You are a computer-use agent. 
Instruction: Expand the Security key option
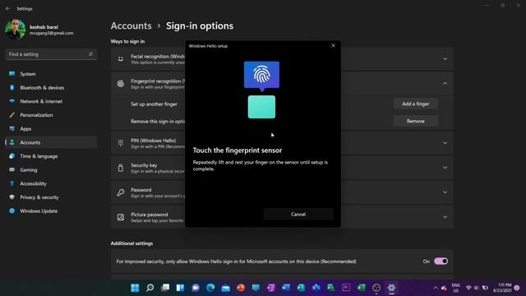[x=445, y=168]
